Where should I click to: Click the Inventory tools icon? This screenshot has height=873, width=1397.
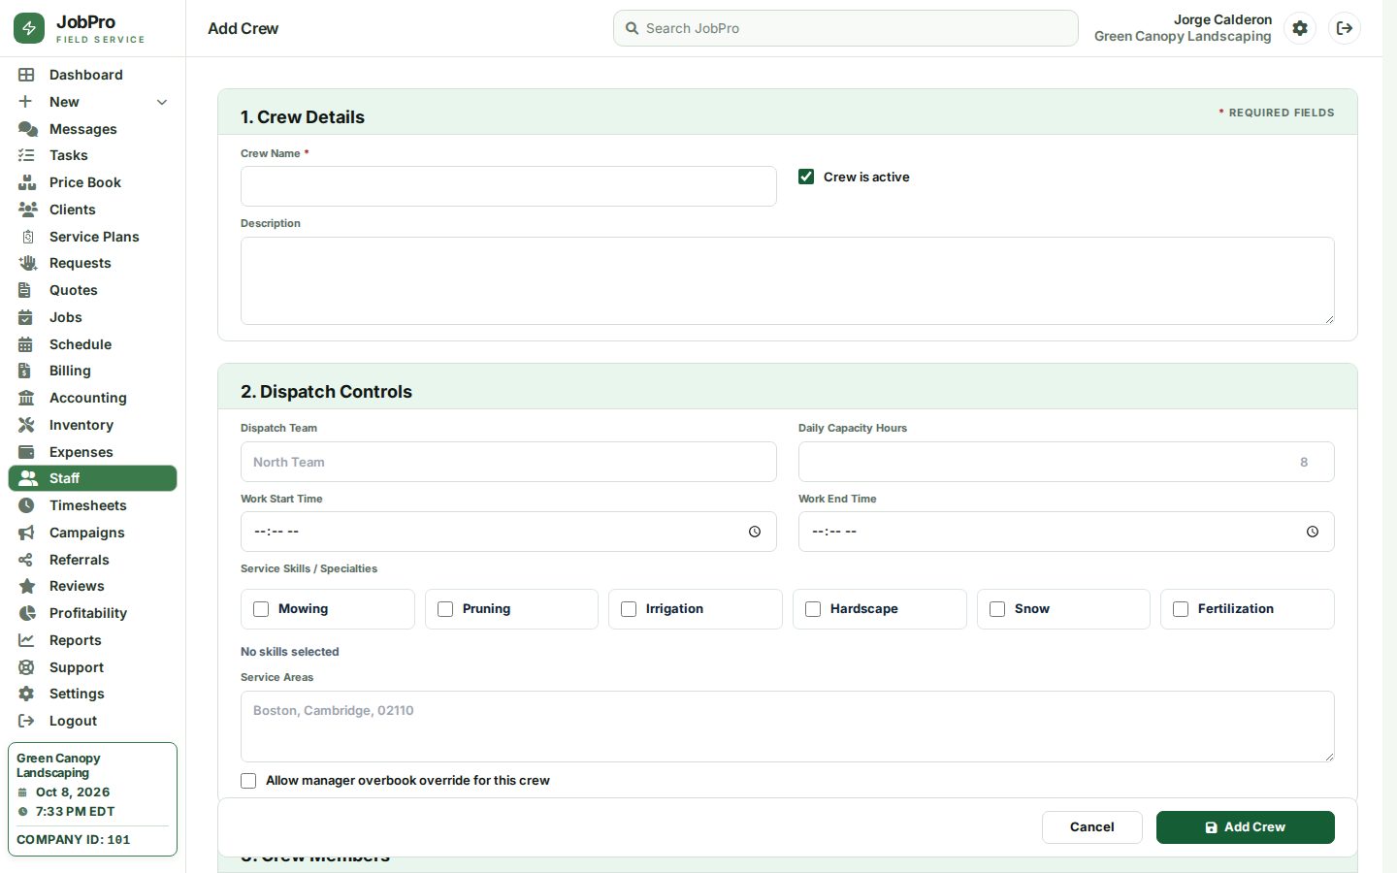[26, 425]
